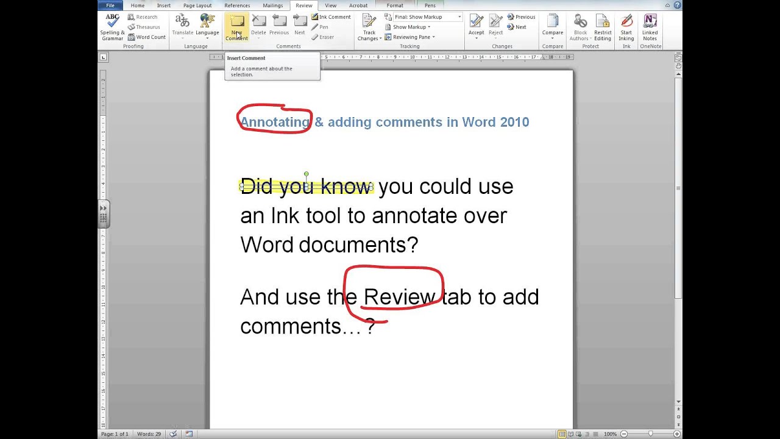Click the green rotation handle on ink
The height and width of the screenshot is (439, 780).
point(307,174)
